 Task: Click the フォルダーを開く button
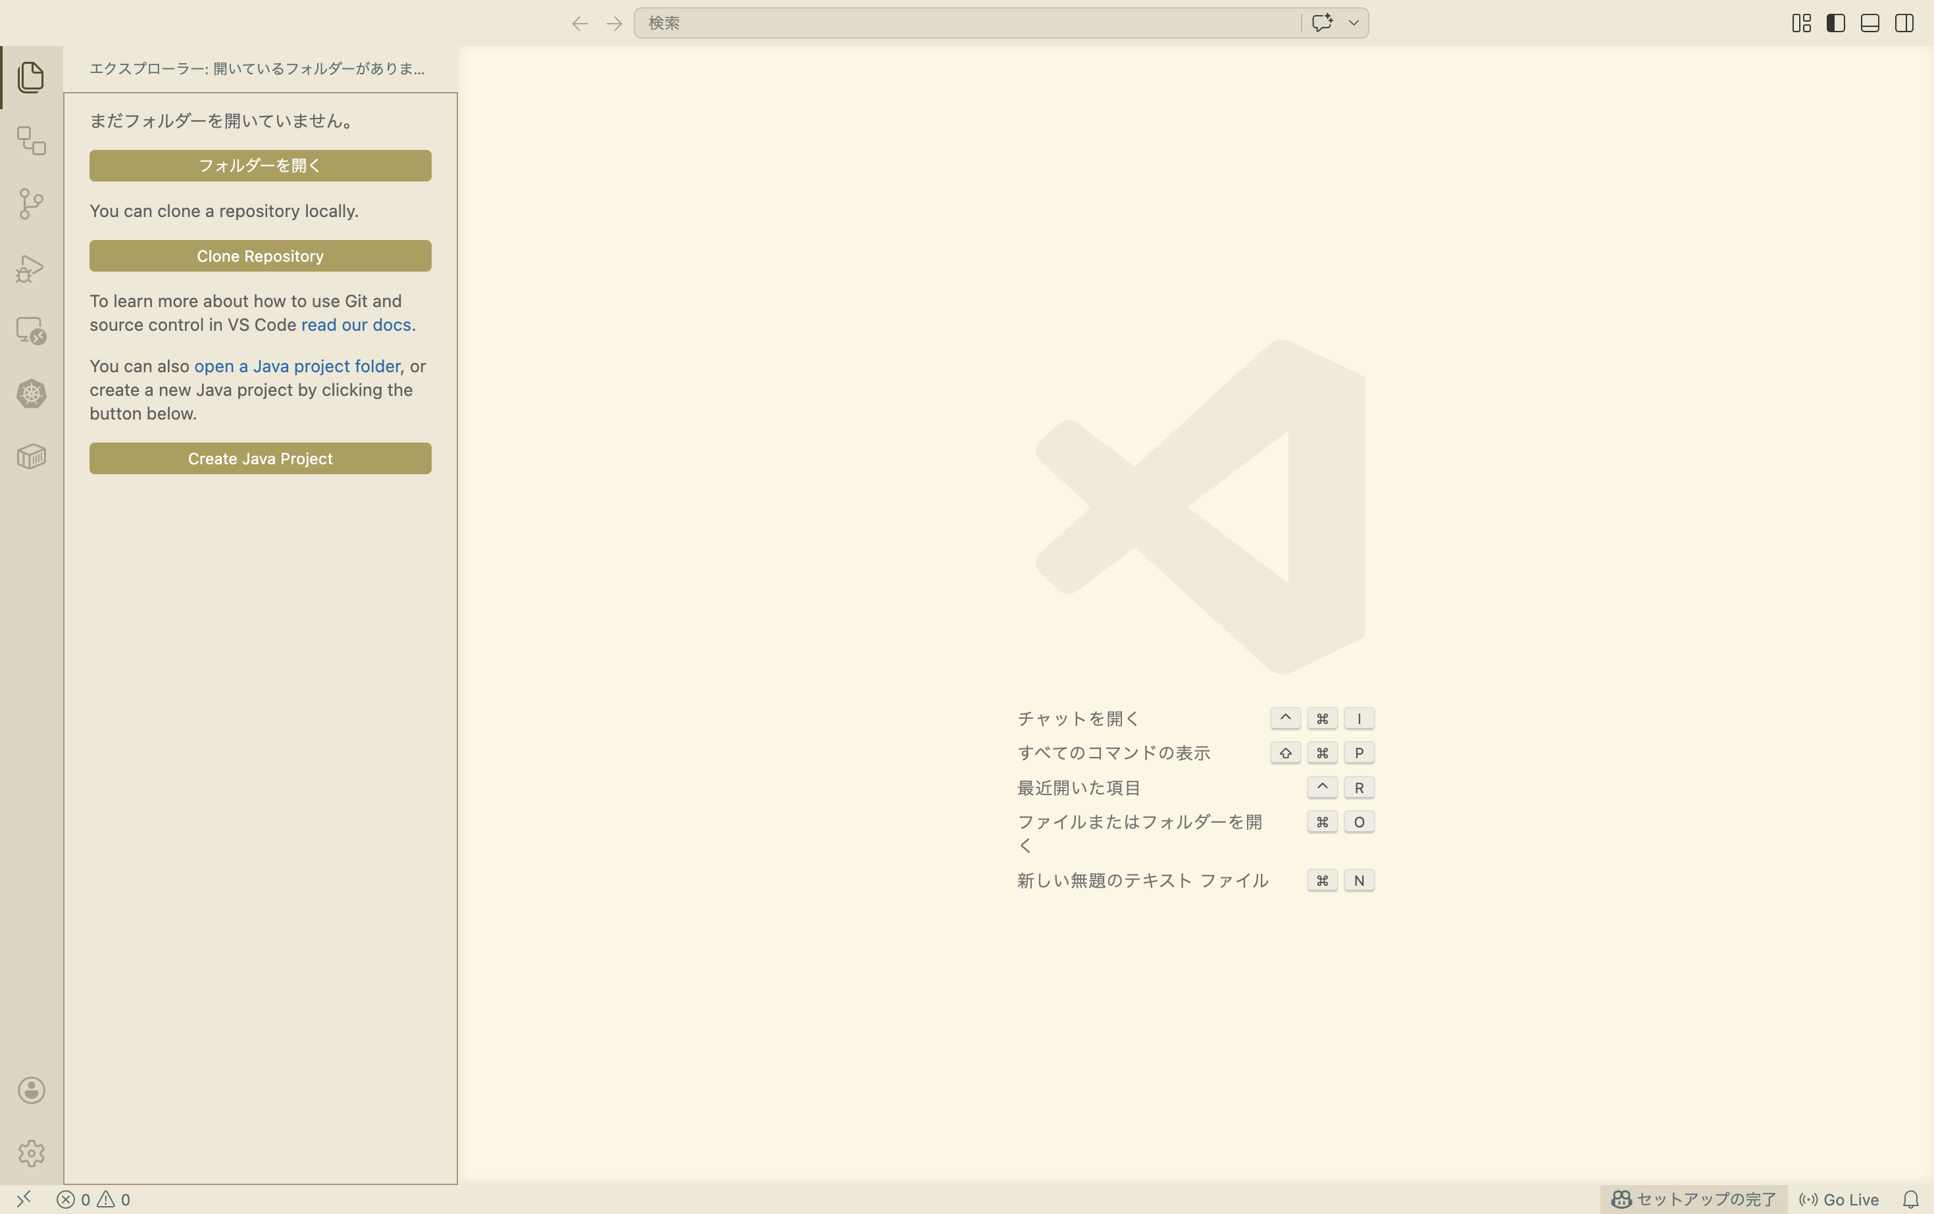(x=260, y=166)
